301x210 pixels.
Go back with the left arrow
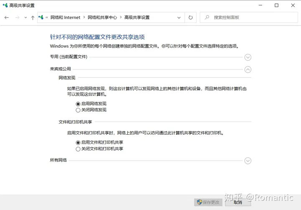(x=7, y=18)
